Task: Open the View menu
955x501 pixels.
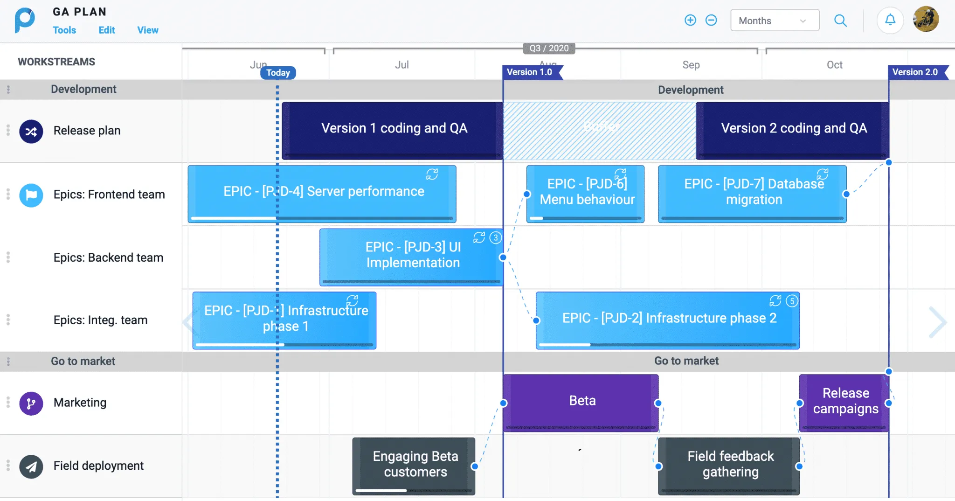Action: pos(147,30)
